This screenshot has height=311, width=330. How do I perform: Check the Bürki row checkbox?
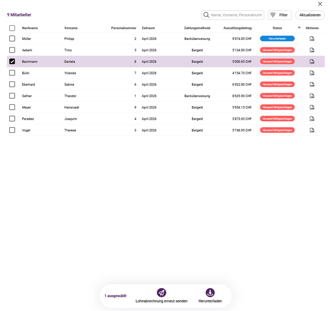[x=12, y=73]
